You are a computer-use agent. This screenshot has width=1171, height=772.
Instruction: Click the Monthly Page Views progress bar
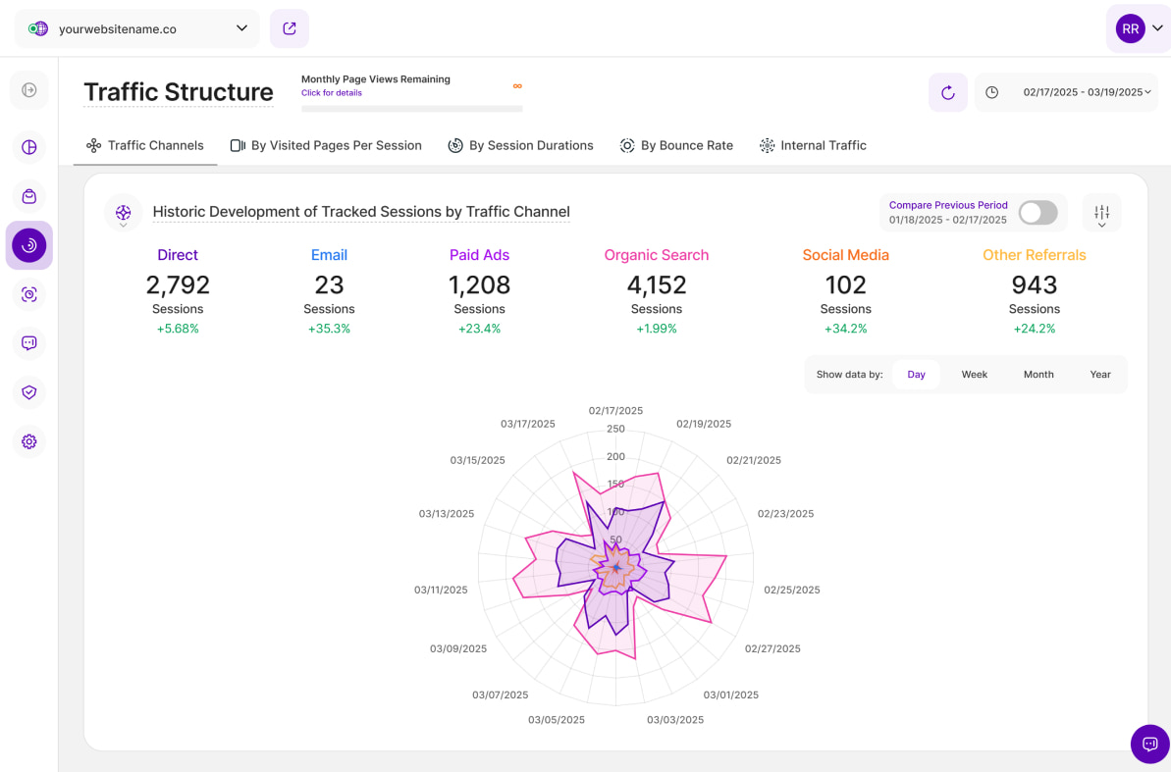pyautogui.click(x=411, y=109)
